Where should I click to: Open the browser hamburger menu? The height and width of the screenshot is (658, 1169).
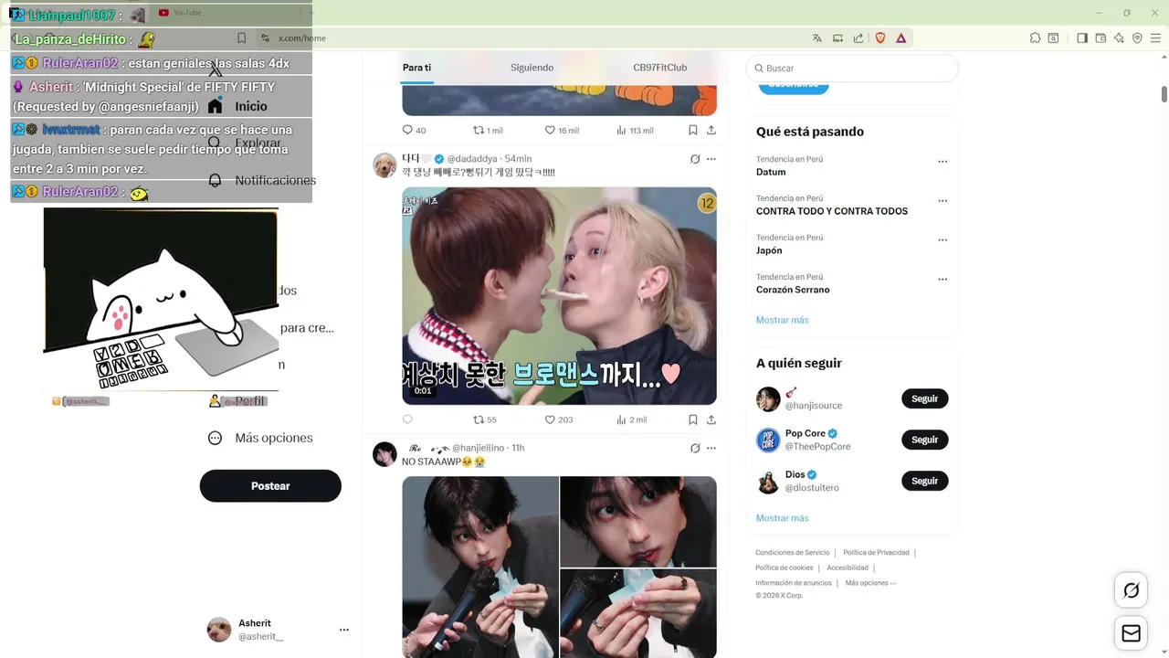pos(1155,38)
